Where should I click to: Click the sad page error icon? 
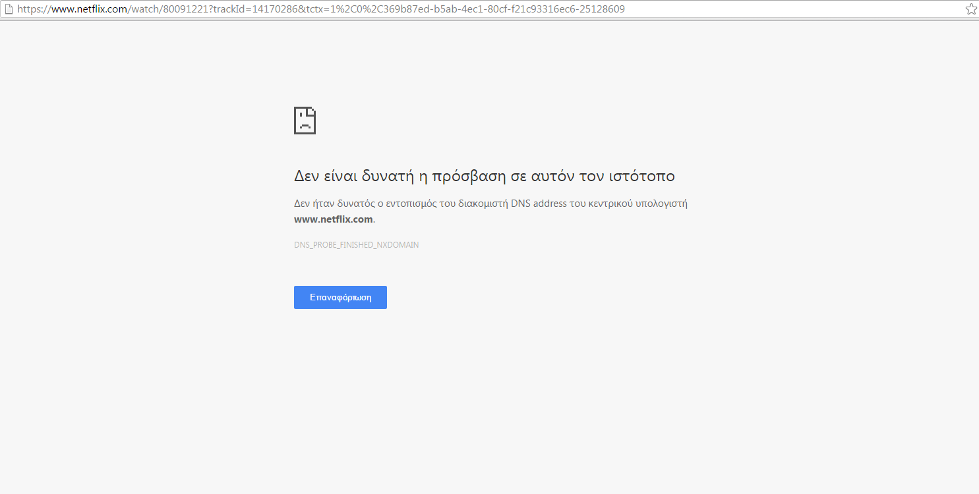click(x=305, y=120)
